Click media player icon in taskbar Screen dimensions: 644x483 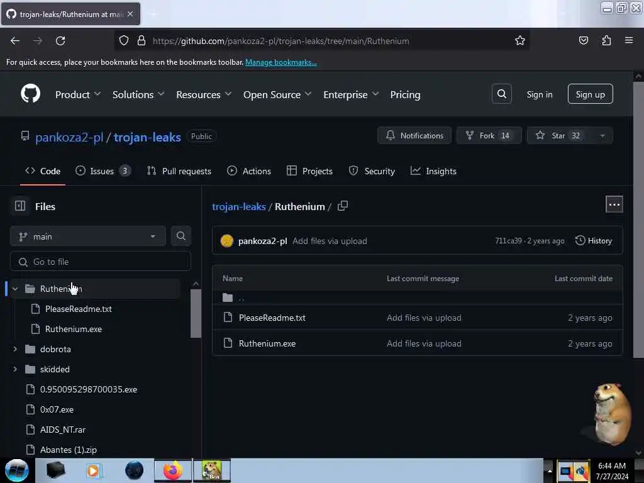[x=93, y=470]
